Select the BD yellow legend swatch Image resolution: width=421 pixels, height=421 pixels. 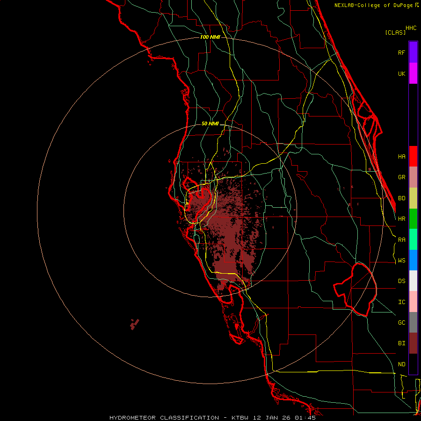tap(413, 198)
